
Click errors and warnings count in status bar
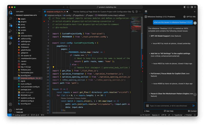point(35,115)
